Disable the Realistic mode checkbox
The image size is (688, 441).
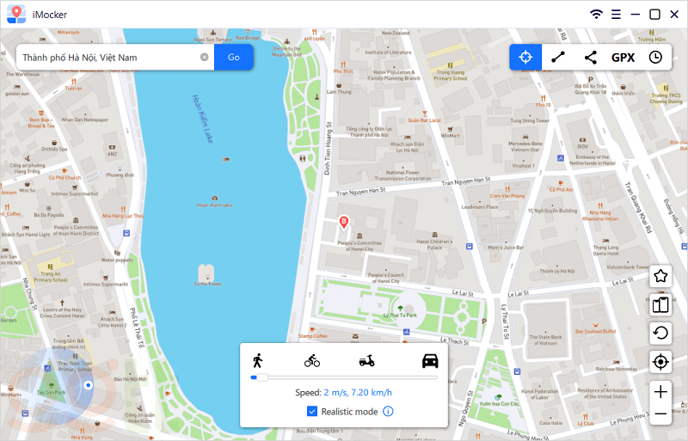click(312, 412)
